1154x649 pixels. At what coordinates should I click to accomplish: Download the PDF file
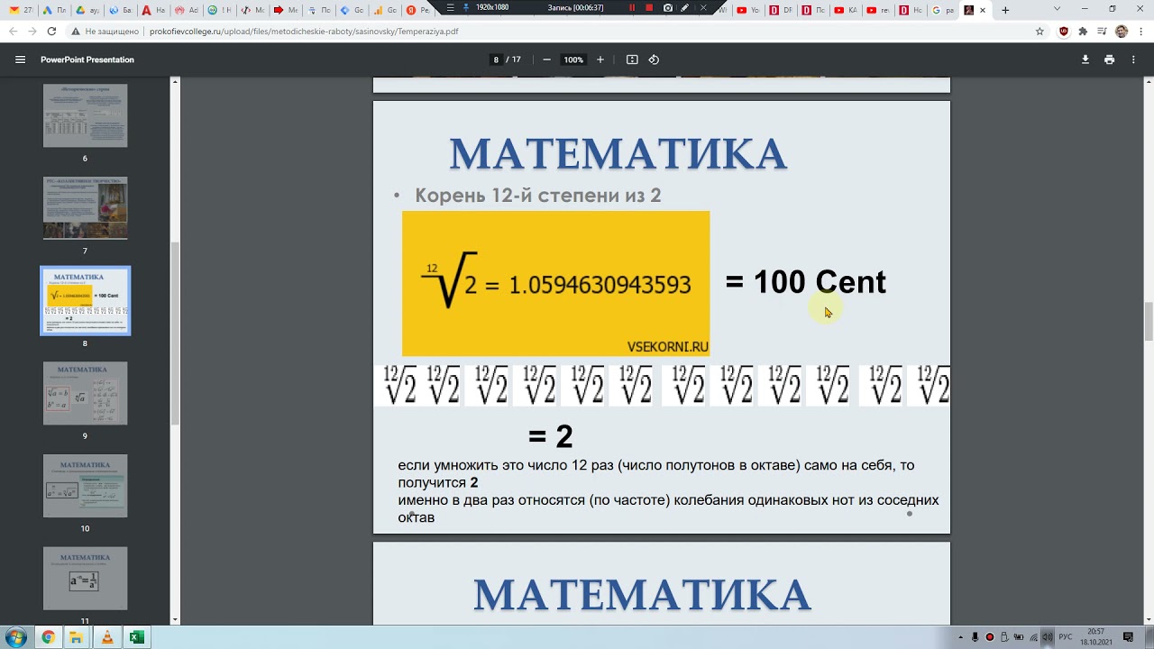pos(1085,59)
